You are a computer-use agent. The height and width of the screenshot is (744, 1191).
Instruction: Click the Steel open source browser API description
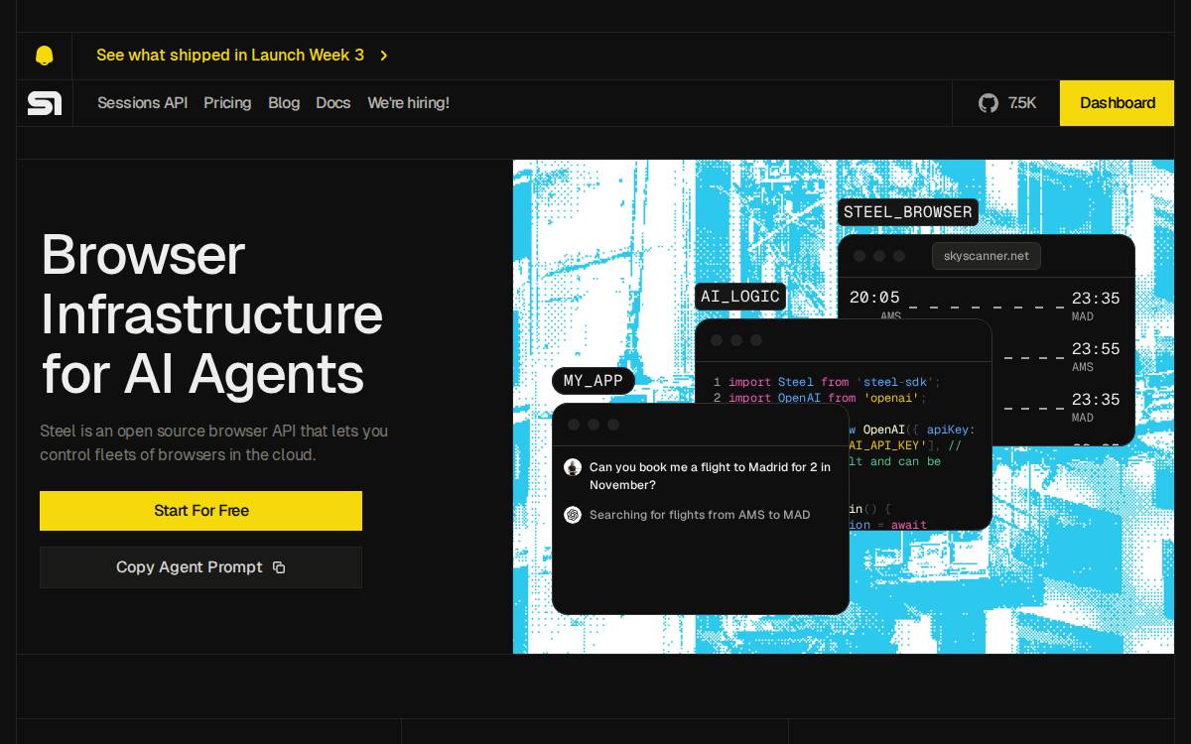pos(213,442)
